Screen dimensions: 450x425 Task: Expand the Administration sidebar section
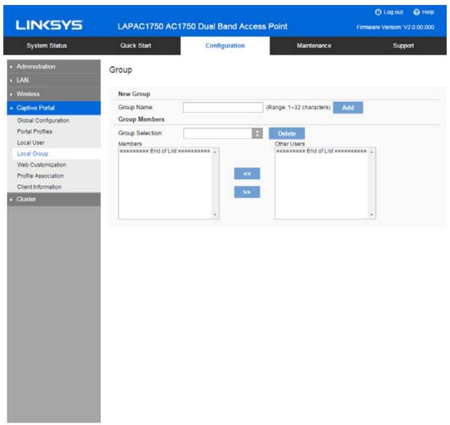[x=54, y=66]
